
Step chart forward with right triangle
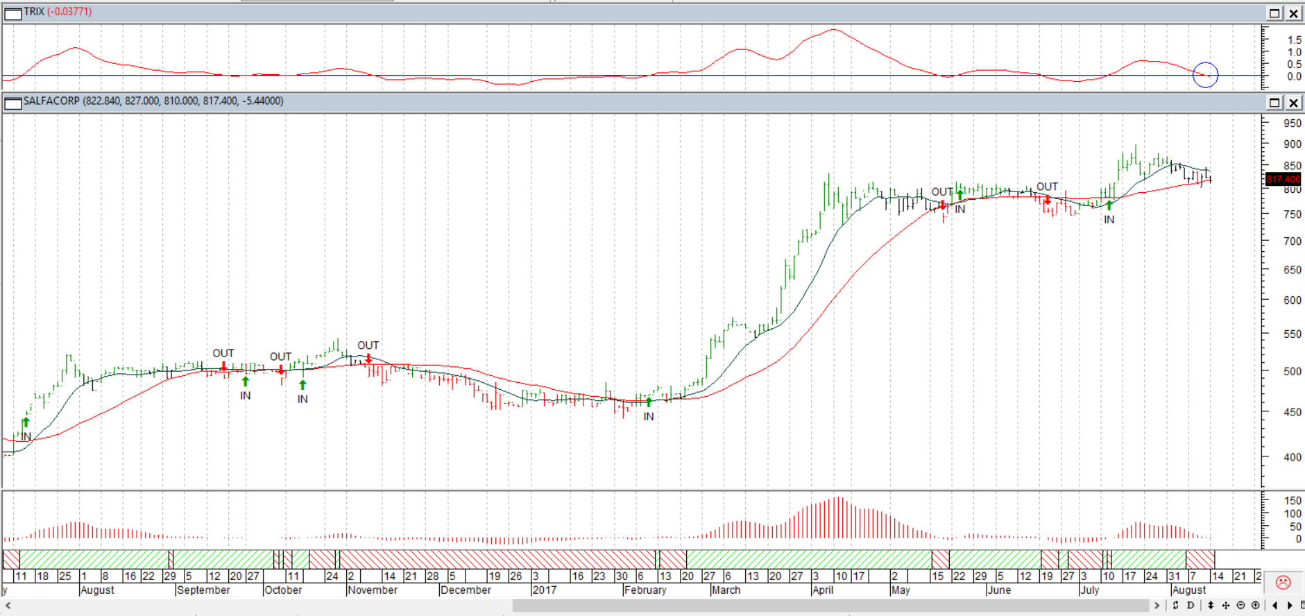tap(1290, 606)
